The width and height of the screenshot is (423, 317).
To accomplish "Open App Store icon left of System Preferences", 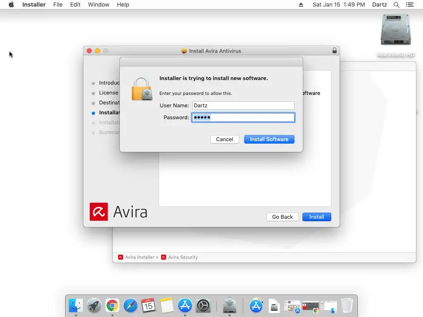I will click(x=185, y=306).
